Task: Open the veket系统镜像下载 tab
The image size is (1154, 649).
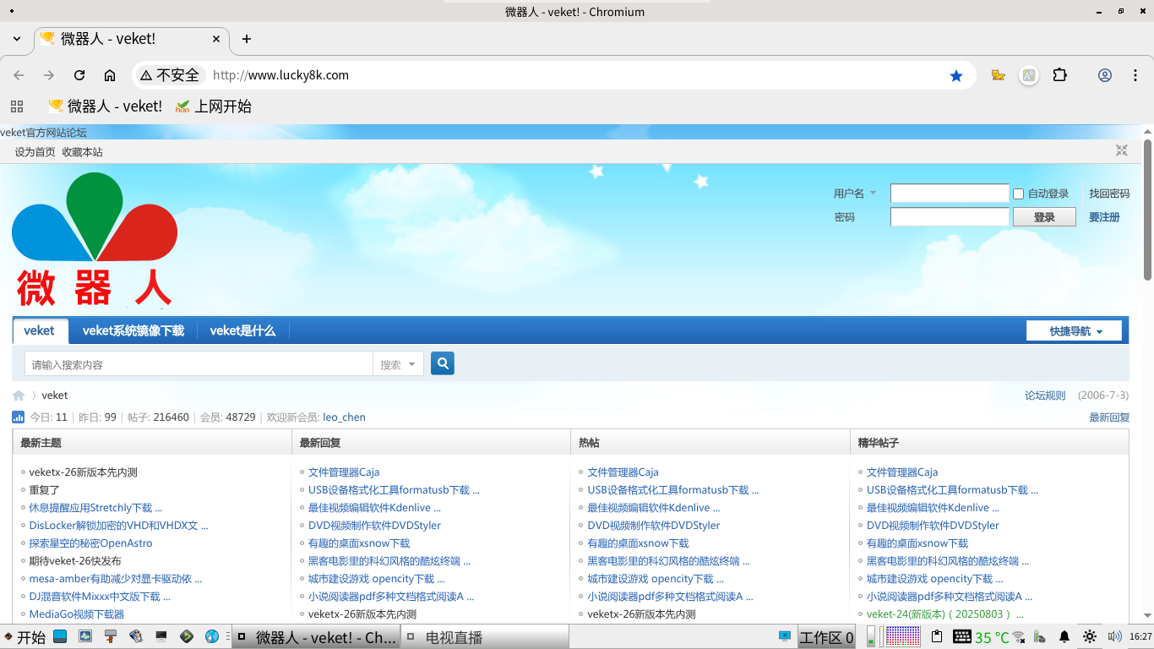Action: [x=133, y=330]
